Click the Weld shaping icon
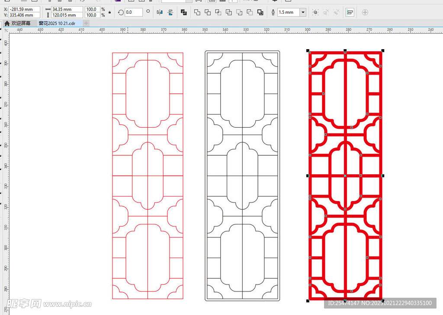 tap(197, 13)
